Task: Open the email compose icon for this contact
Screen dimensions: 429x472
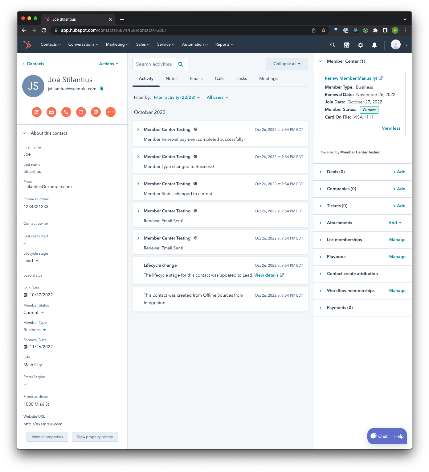Action: click(51, 112)
